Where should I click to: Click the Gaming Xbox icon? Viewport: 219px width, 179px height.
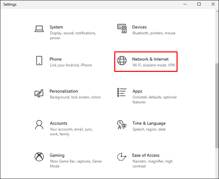tap(39, 157)
